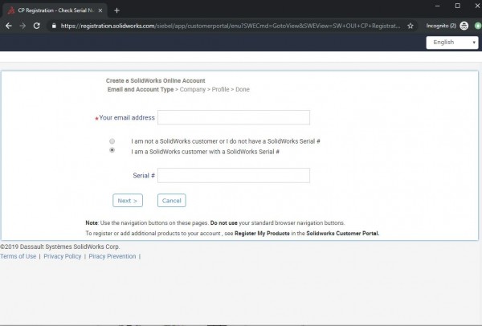Click the green extension icon by the Incognito badge
Image resolution: width=482 pixels, height=326 pixels.
click(x=478, y=26)
